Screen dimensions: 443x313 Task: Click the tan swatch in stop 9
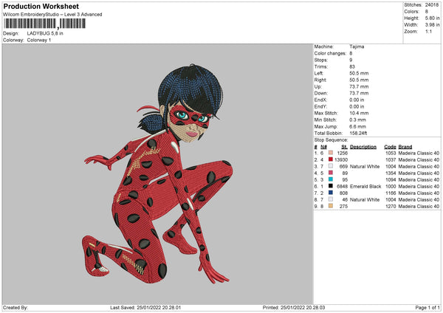331,206
